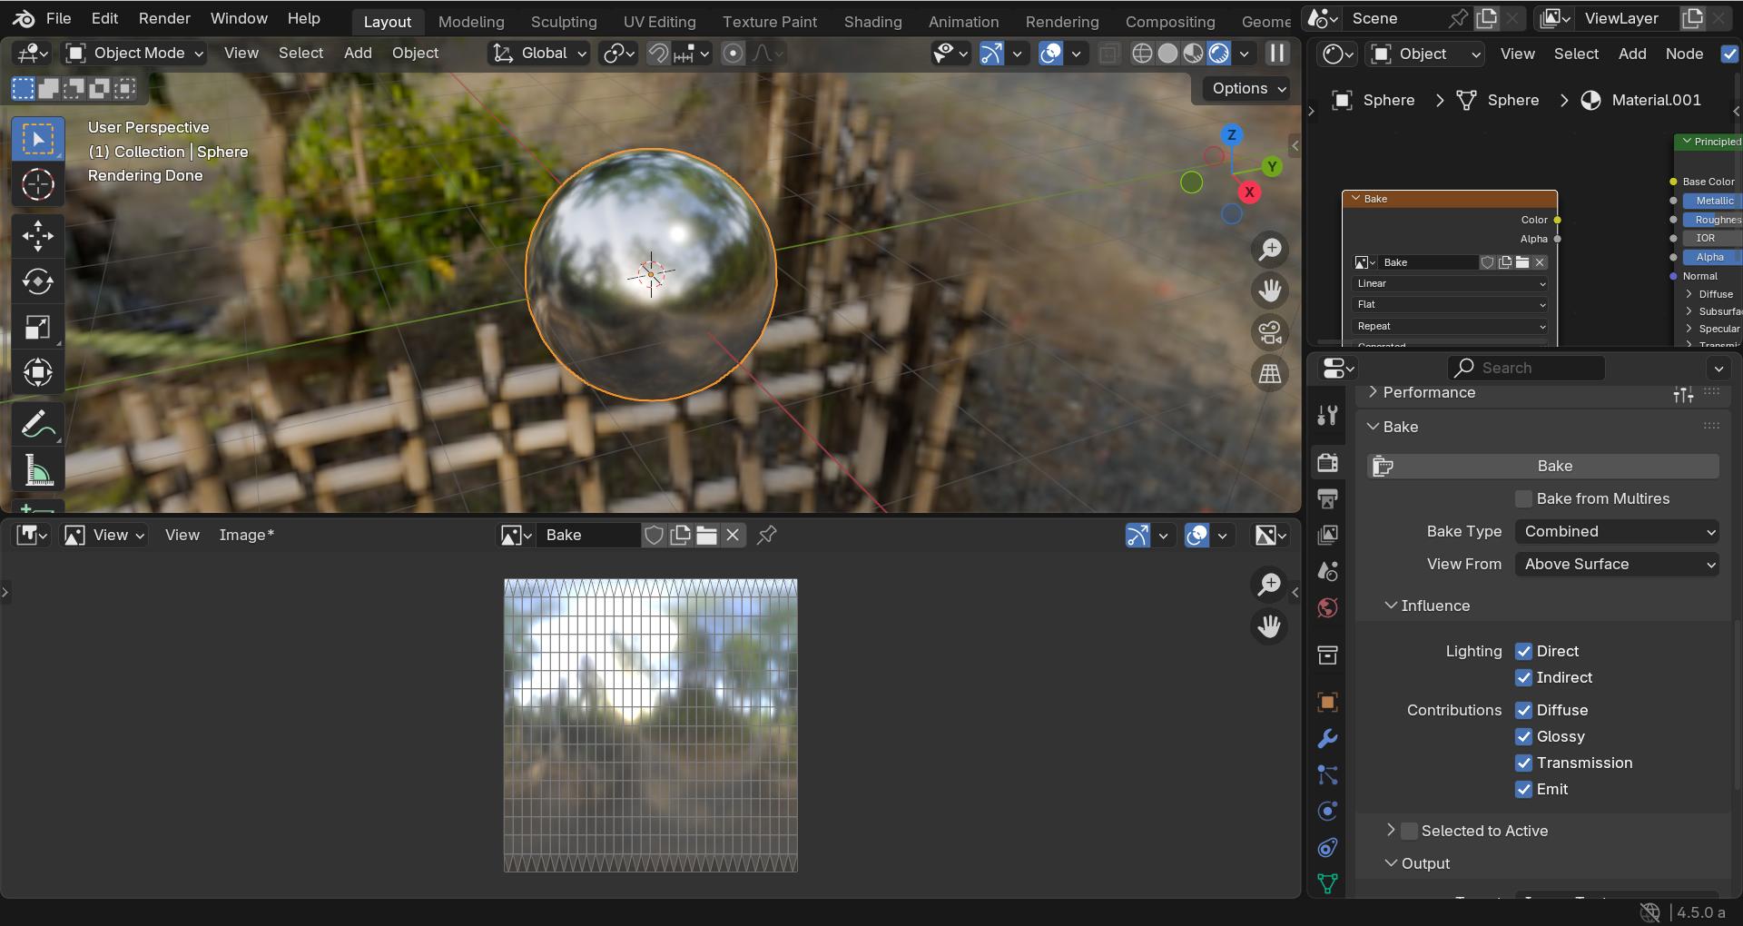
Task: Open the Object properties tab (orange square)
Action: (1327, 702)
